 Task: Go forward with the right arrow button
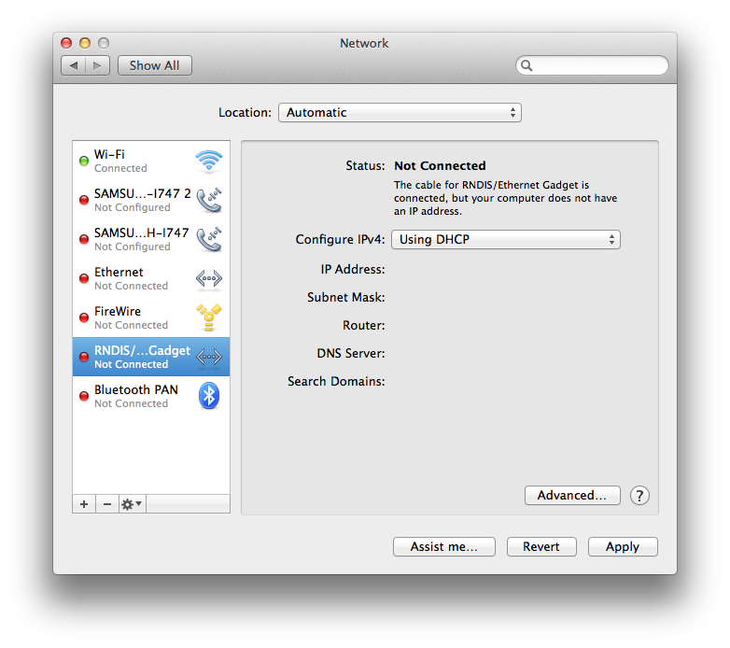[97, 65]
